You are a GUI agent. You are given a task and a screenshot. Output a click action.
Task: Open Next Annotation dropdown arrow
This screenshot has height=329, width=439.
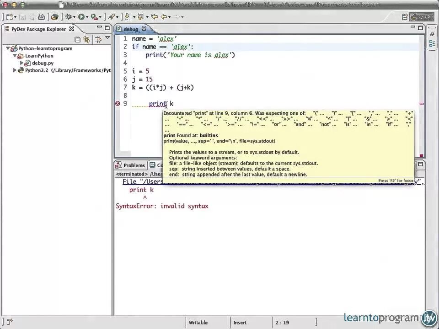[x=134, y=17]
